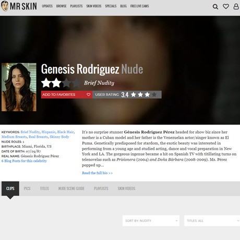Open 6 Blog Posts for this celebrity link
The height and width of the screenshot is (240, 240).
(24, 161)
